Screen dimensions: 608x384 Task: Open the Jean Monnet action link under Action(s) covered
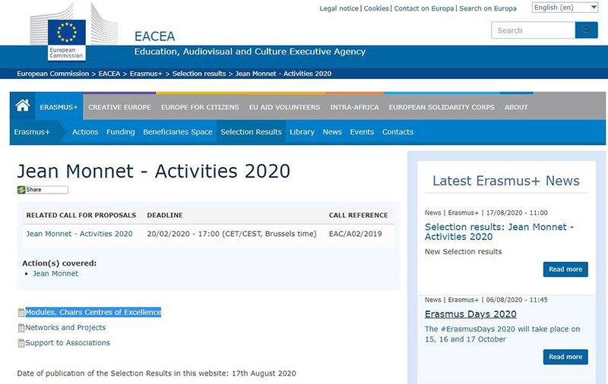pyautogui.click(x=55, y=274)
